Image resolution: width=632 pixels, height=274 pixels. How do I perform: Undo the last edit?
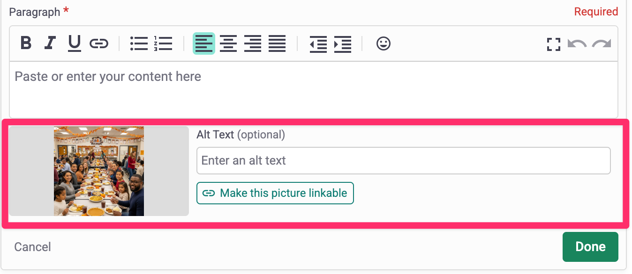(x=577, y=44)
